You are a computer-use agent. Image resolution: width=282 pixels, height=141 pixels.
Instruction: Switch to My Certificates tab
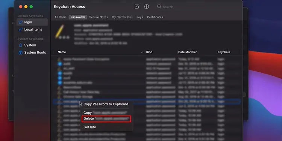tap(122, 17)
